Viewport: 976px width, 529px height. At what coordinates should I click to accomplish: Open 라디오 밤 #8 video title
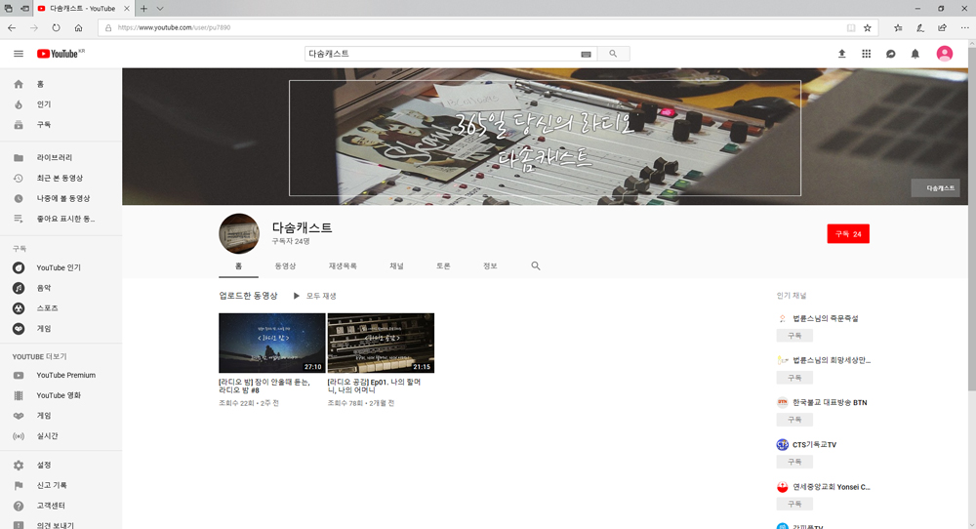coord(265,386)
